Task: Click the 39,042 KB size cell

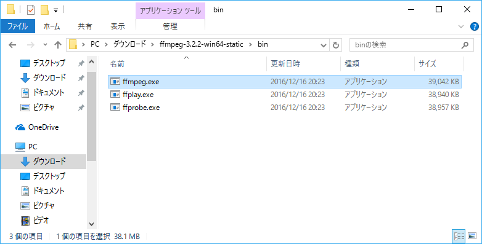Action: [x=444, y=82]
